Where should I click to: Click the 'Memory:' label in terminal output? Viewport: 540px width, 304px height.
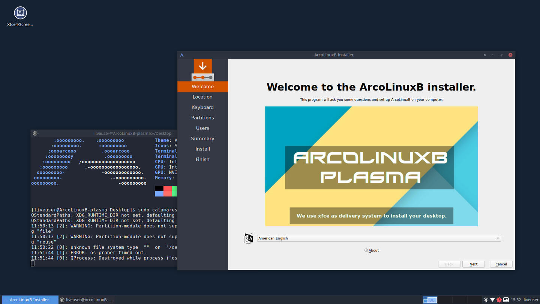(165, 178)
